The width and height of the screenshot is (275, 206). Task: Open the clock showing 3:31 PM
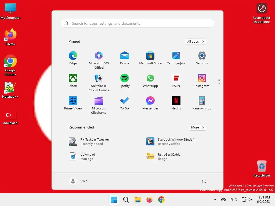tap(263, 200)
